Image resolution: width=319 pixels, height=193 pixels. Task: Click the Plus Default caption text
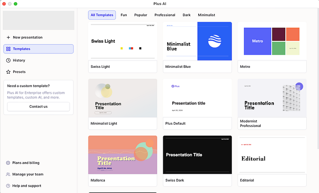[x=175, y=123]
